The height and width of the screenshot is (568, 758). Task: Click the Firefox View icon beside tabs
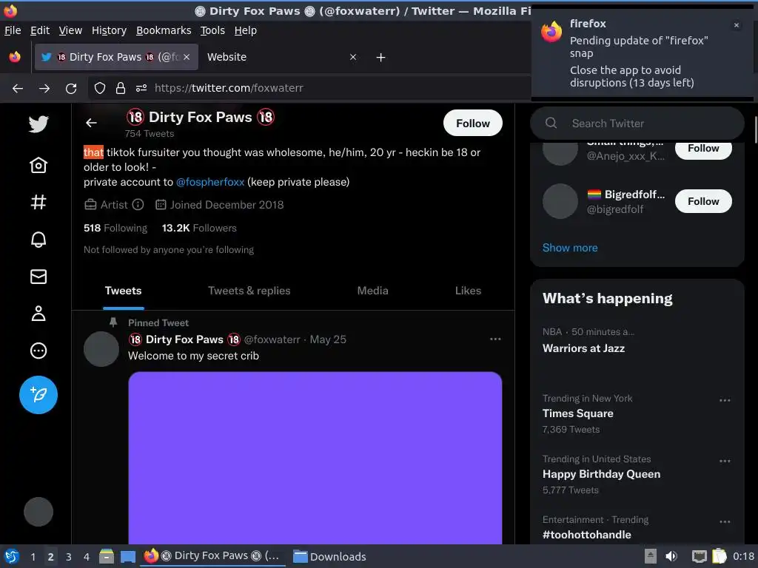coord(15,57)
